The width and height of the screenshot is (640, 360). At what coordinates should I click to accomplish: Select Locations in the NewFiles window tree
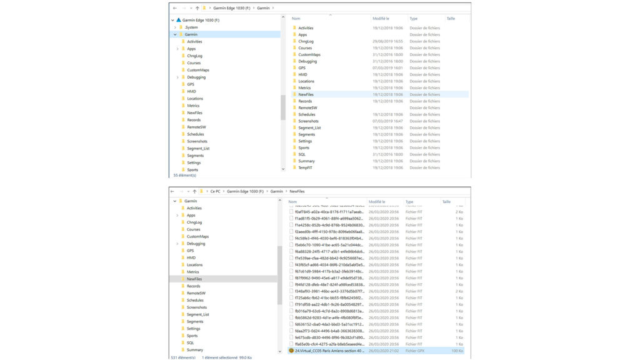[x=195, y=265]
